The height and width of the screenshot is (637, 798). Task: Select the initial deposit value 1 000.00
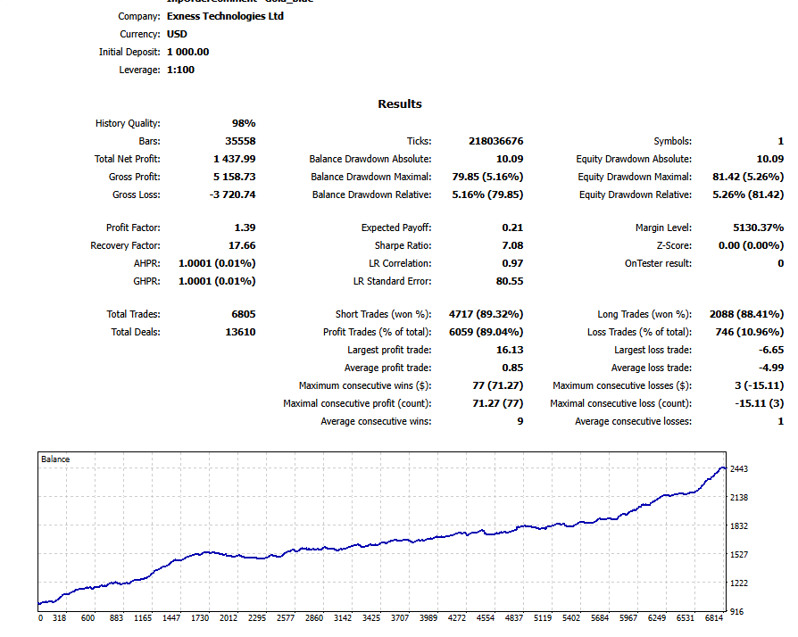pyautogui.click(x=187, y=52)
